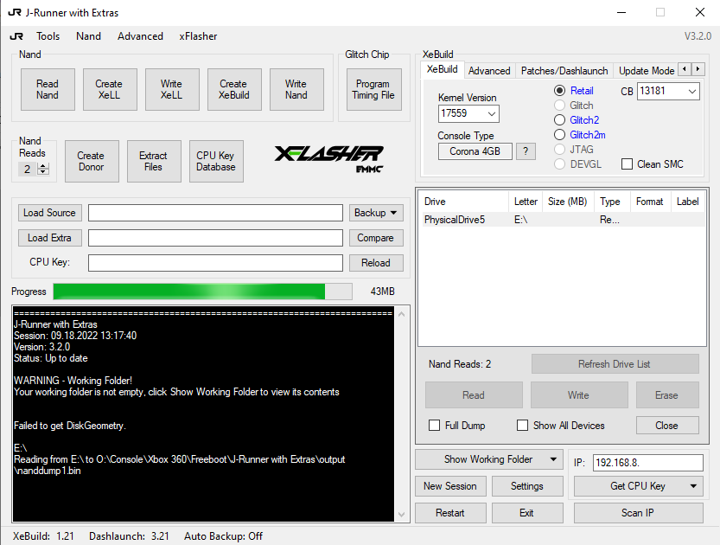The image size is (720, 545).
Task: Click the New Session button
Action: (x=450, y=486)
